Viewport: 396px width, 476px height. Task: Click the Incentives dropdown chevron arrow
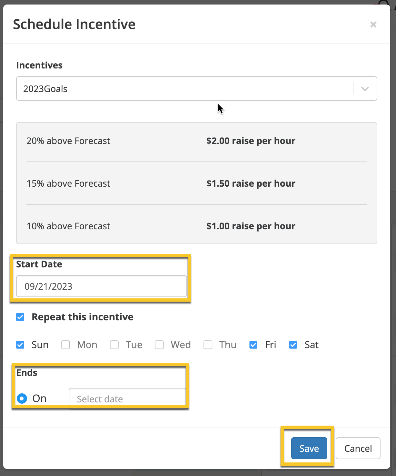pos(365,89)
